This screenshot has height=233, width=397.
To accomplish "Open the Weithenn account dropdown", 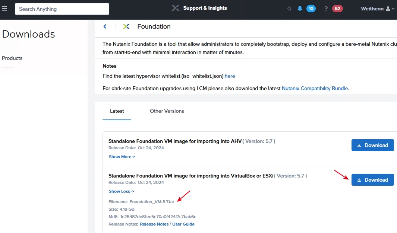I will (378, 9).
